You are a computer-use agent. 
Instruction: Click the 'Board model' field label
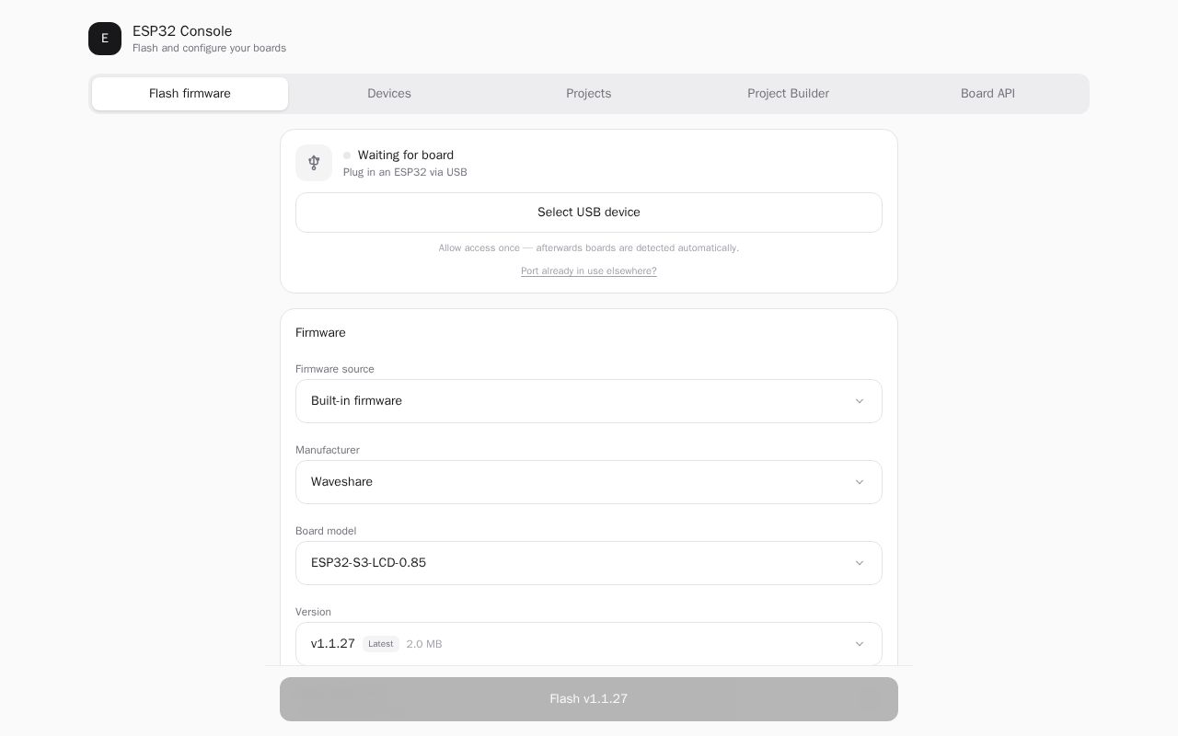pos(326,531)
